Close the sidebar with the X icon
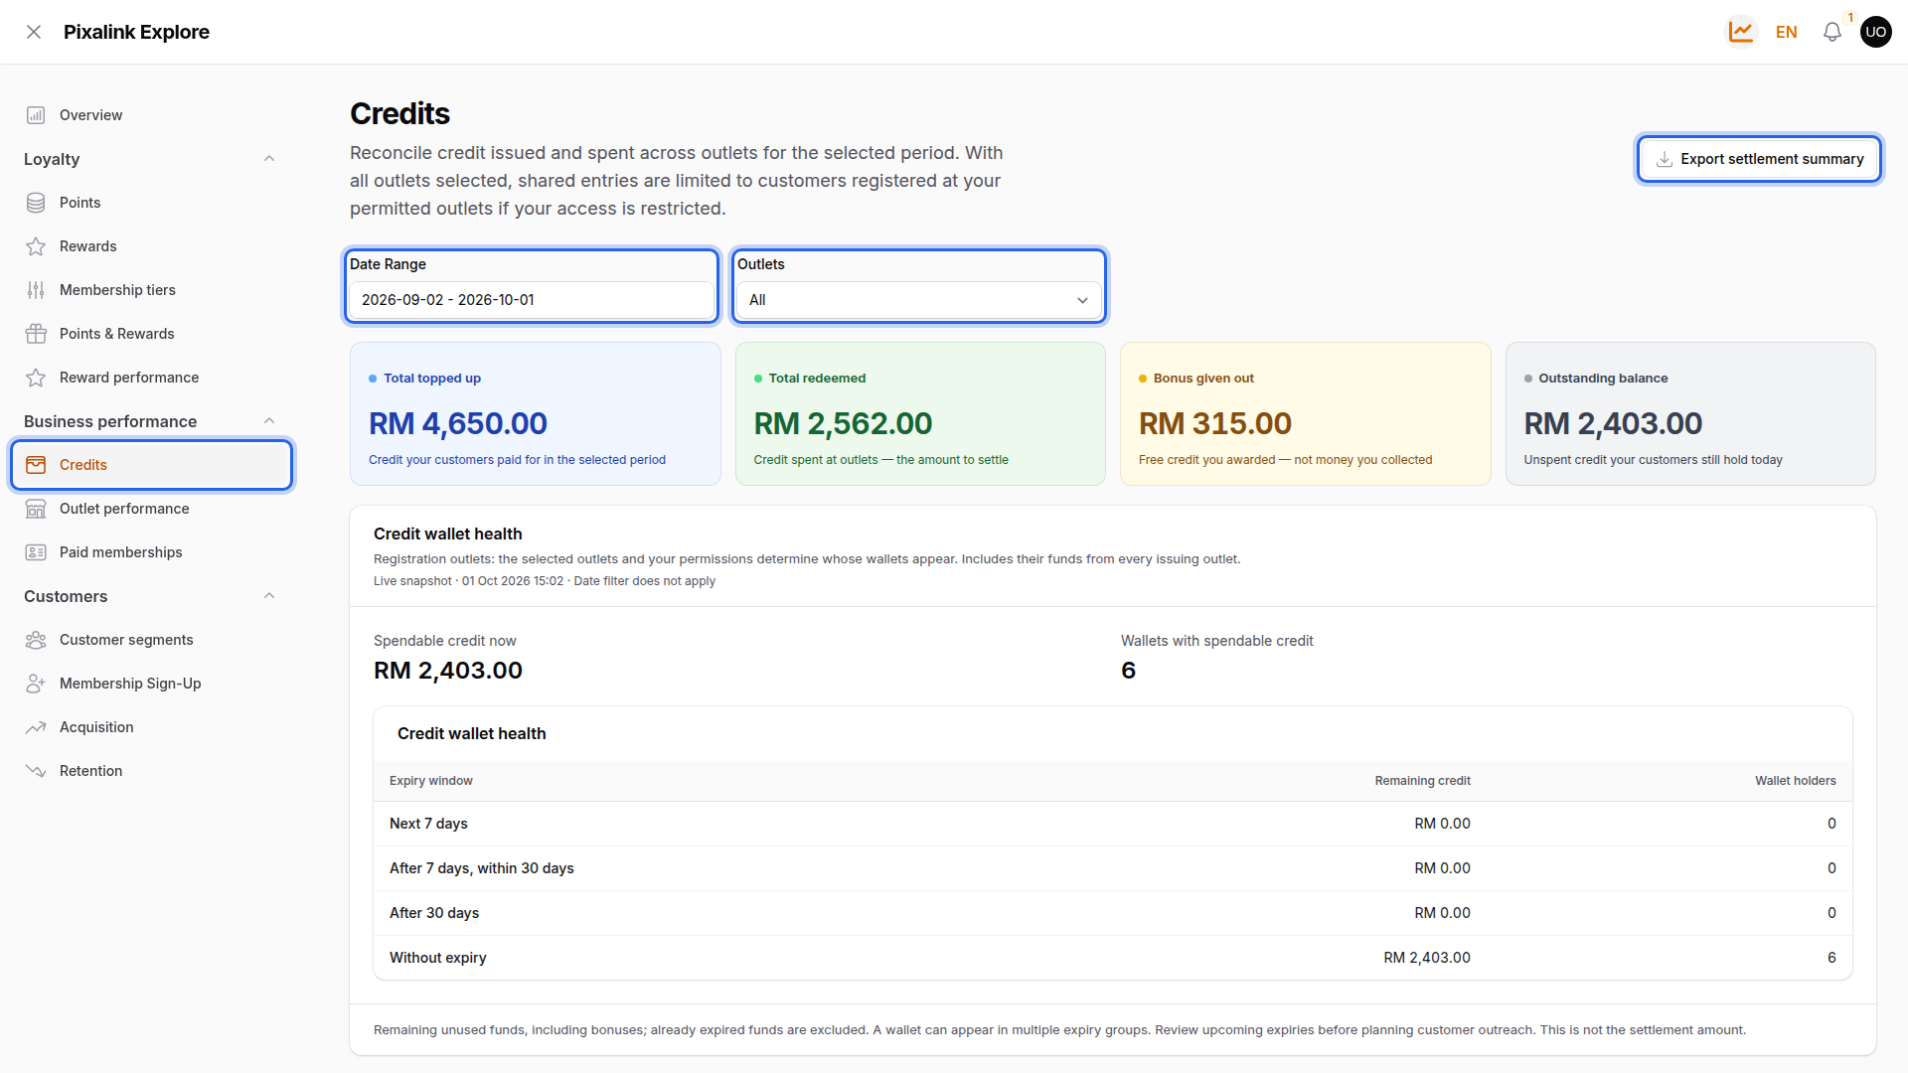Screen dimensions: 1908x1073 pos(34,32)
